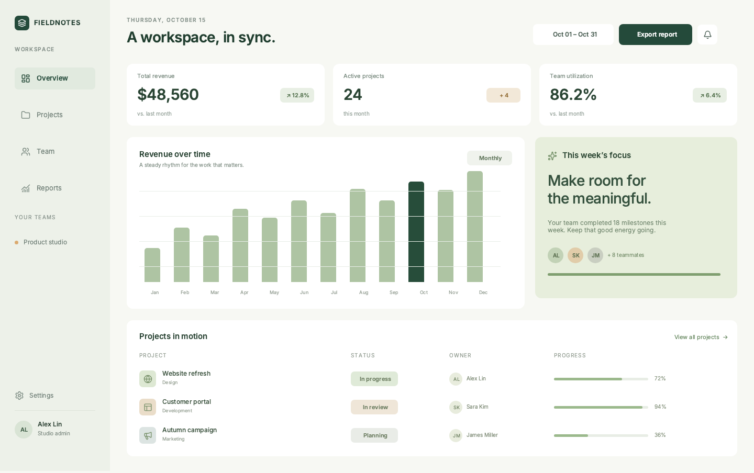Navigate to Reports
Screen dimensions: 754x473
(55, 188)
